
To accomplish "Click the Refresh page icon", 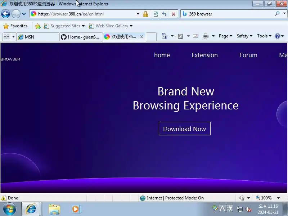I will (165, 14).
